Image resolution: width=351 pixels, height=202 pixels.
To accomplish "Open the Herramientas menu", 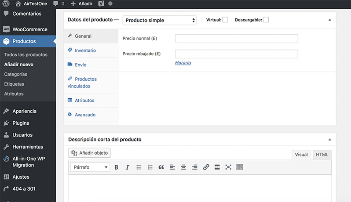I will coord(28,147).
